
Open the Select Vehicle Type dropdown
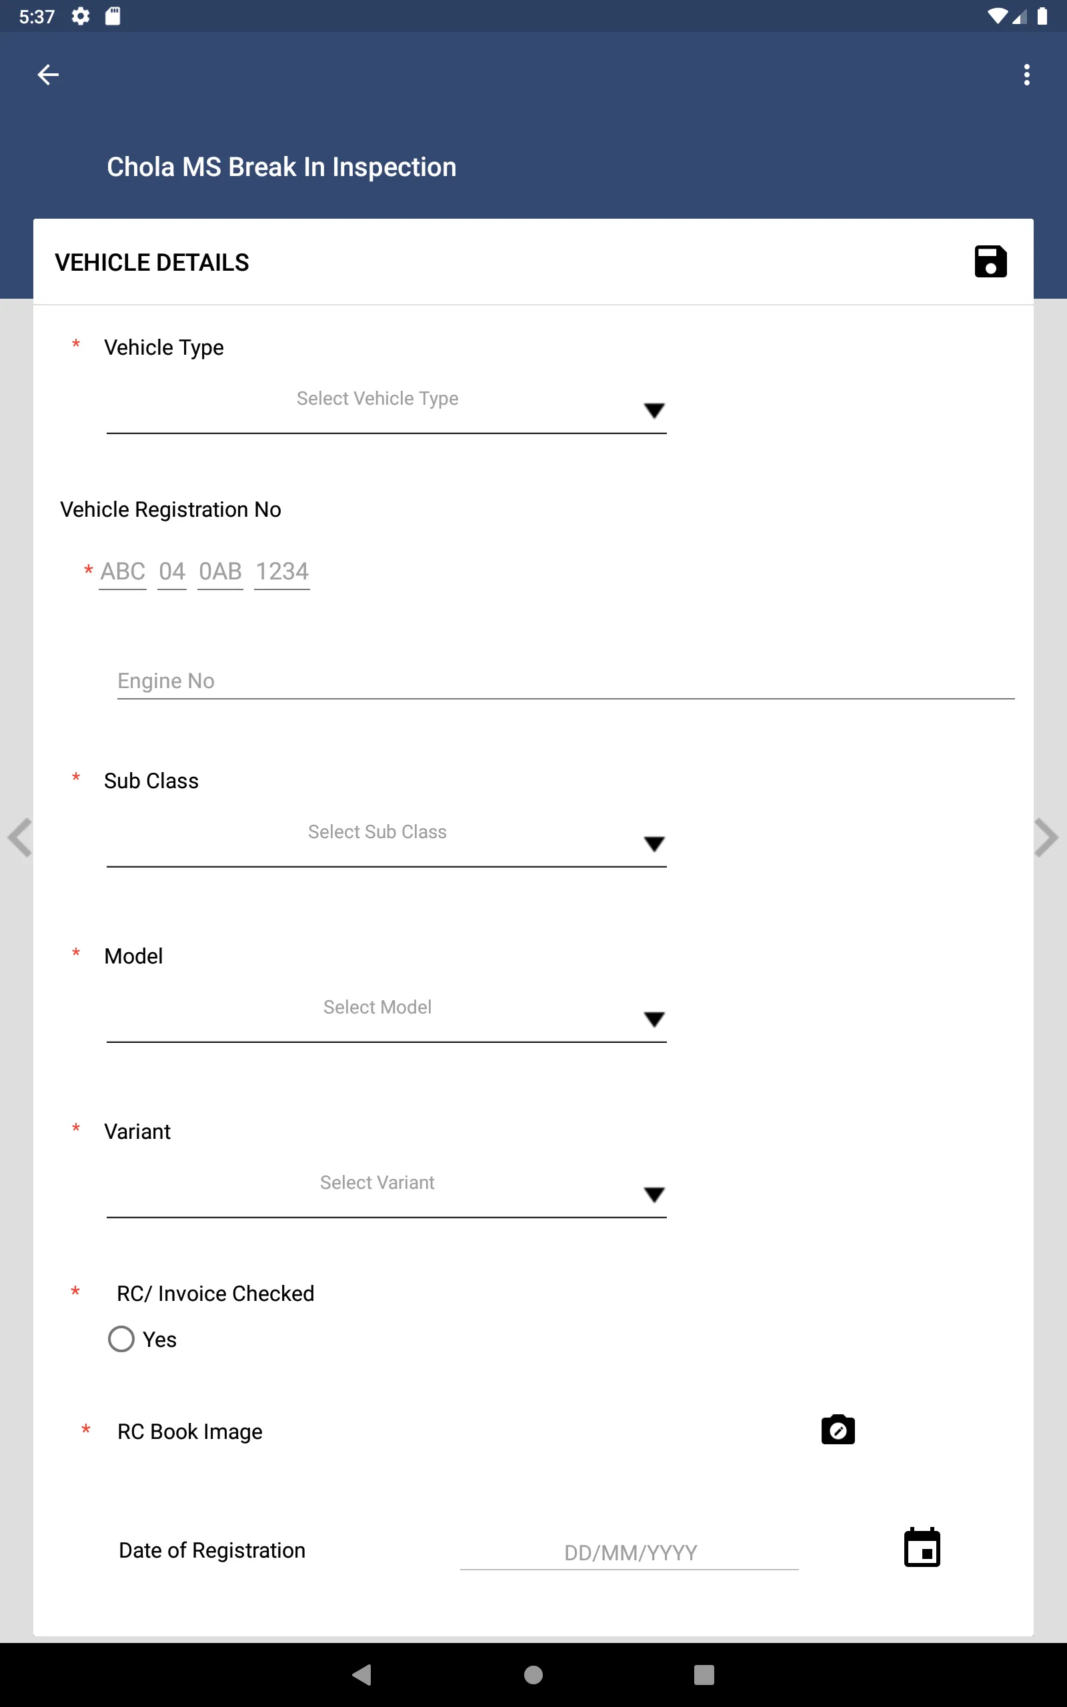(386, 407)
